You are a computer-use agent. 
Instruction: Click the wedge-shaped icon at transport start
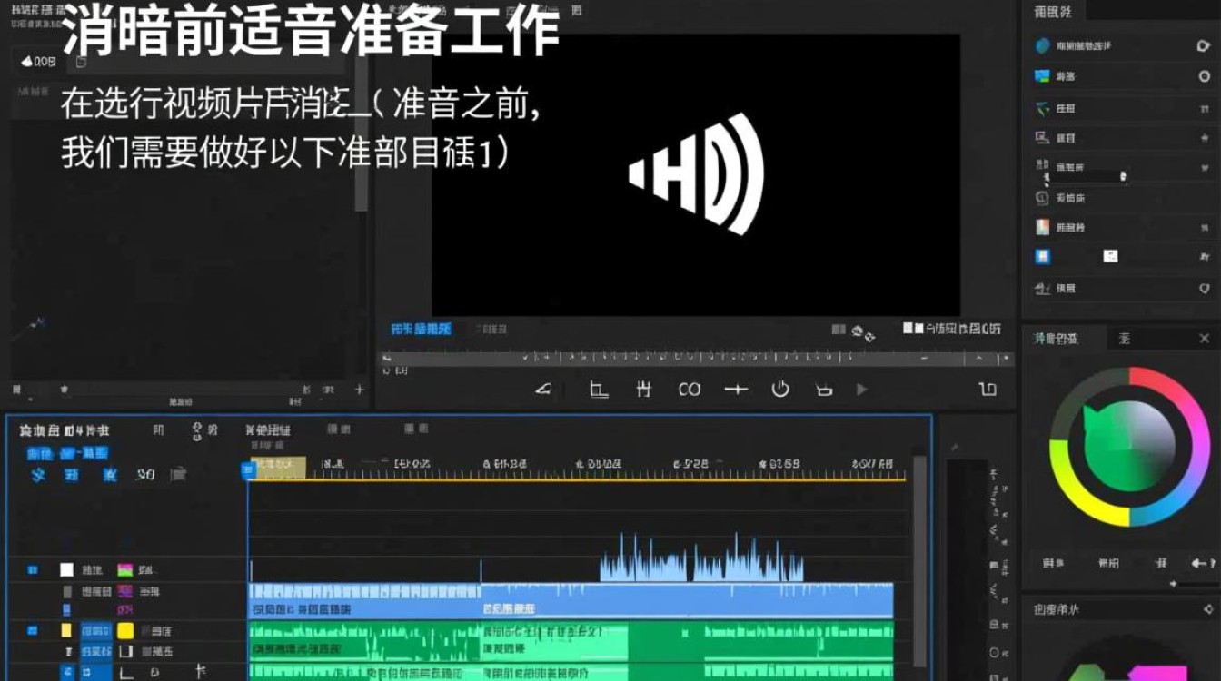(x=543, y=390)
